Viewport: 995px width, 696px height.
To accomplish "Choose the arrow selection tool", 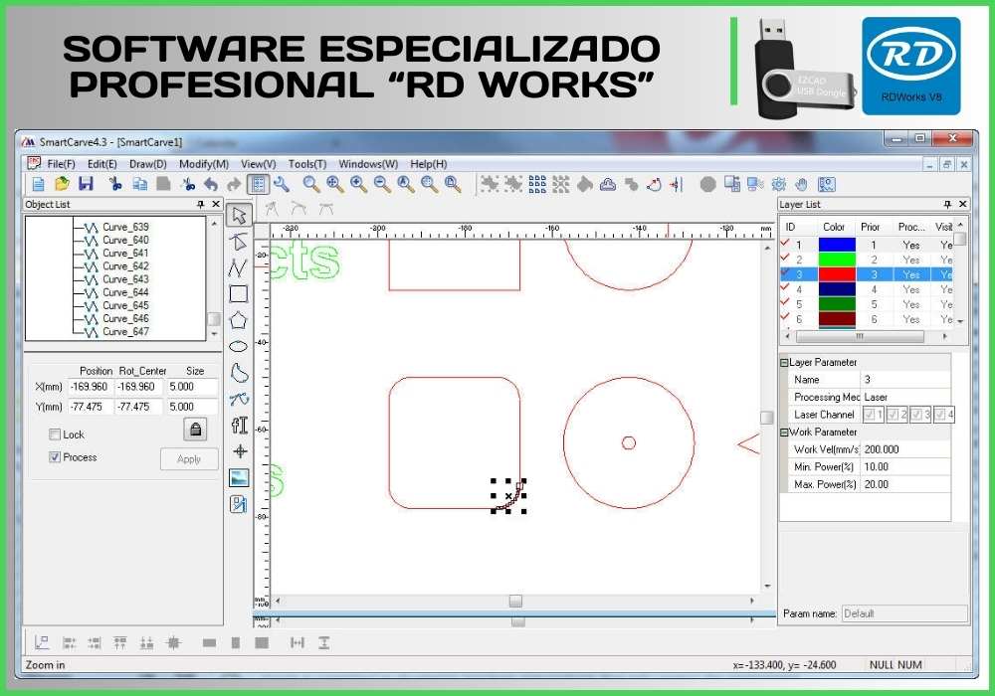I will 239,216.
